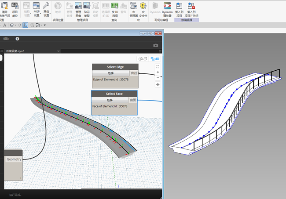
Task: Click the Decal Types (贴花类型) icon
Action: coord(87,10)
